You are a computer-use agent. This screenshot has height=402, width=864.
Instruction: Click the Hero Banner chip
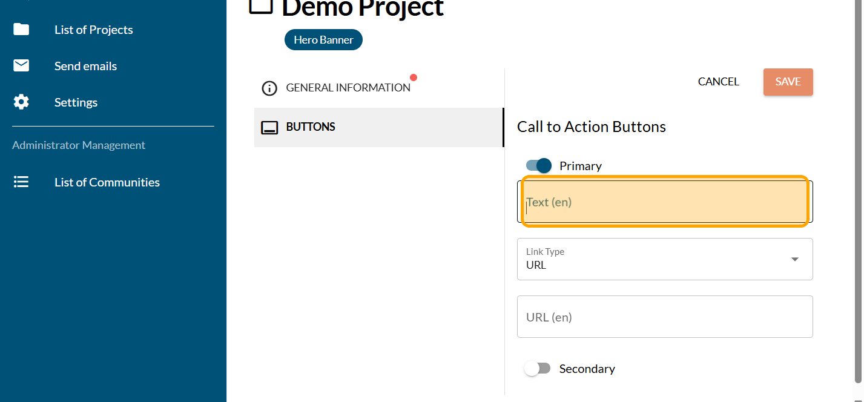(323, 40)
